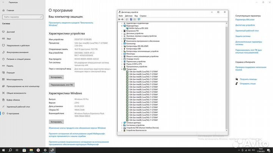
Task: Click the Help icon in Device Manager toolbar
Action: [131, 19]
